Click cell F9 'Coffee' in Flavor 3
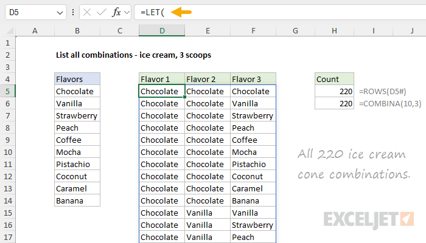426x243 pixels. click(x=253, y=140)
